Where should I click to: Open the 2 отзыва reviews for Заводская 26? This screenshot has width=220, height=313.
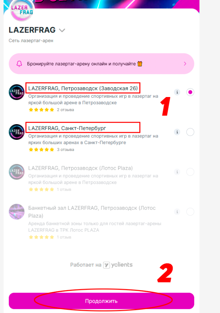(x=65, y=110)
